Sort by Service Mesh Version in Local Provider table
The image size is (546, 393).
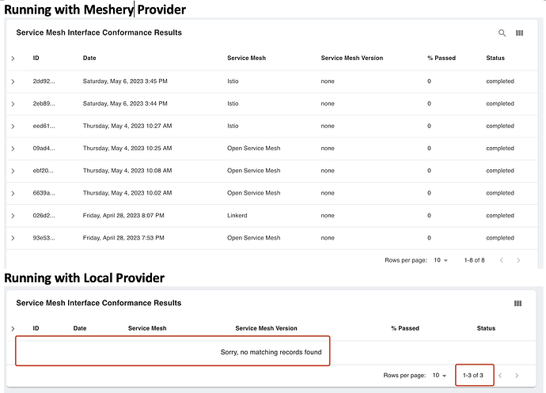pos(266,328)
